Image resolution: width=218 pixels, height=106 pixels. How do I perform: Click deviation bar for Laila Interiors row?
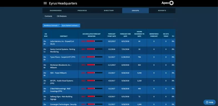(94, 41)
